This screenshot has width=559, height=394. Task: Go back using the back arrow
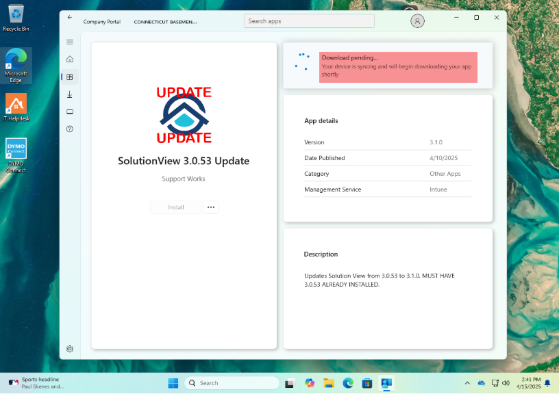tap(70, 17)
